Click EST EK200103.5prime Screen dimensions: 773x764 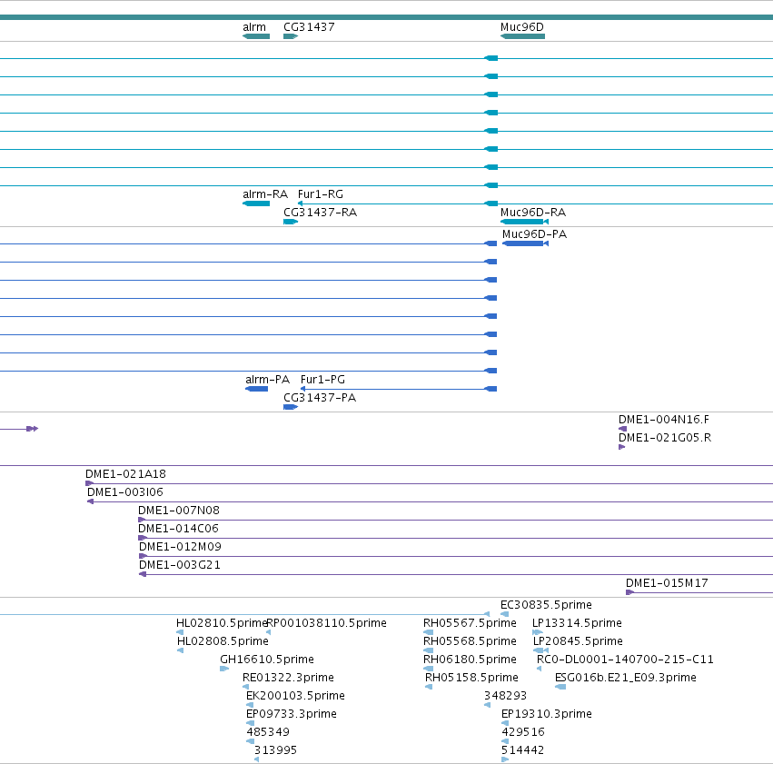click(x=250, y=705)
